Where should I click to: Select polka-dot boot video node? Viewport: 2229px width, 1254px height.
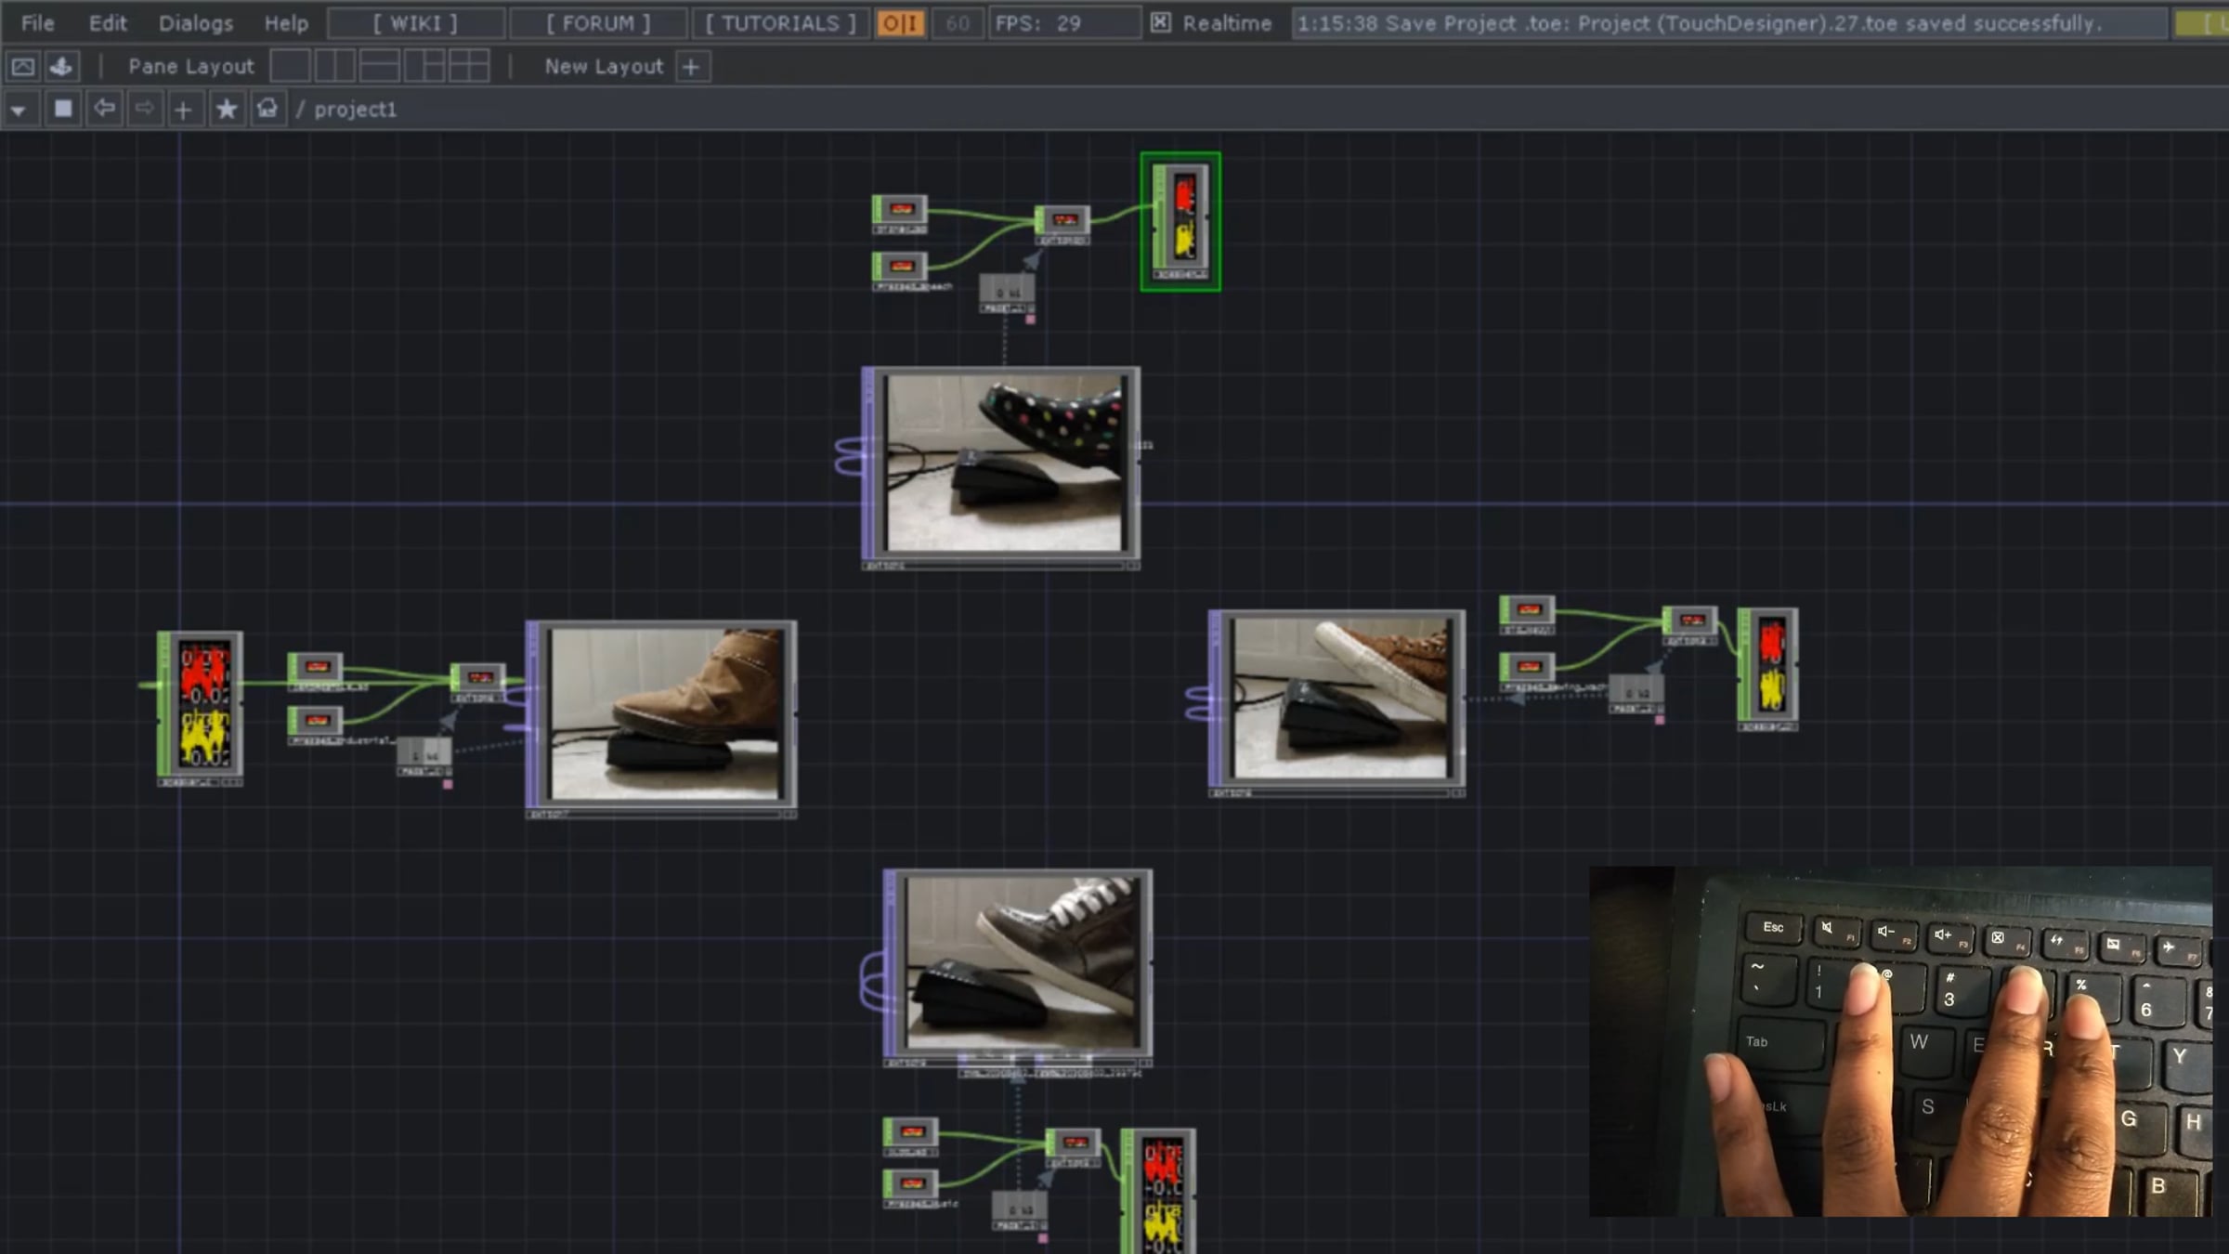(1003, 463)
